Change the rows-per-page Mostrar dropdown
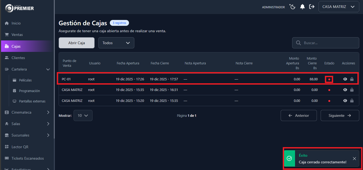363x170 pixels. [x=83, y=115]
